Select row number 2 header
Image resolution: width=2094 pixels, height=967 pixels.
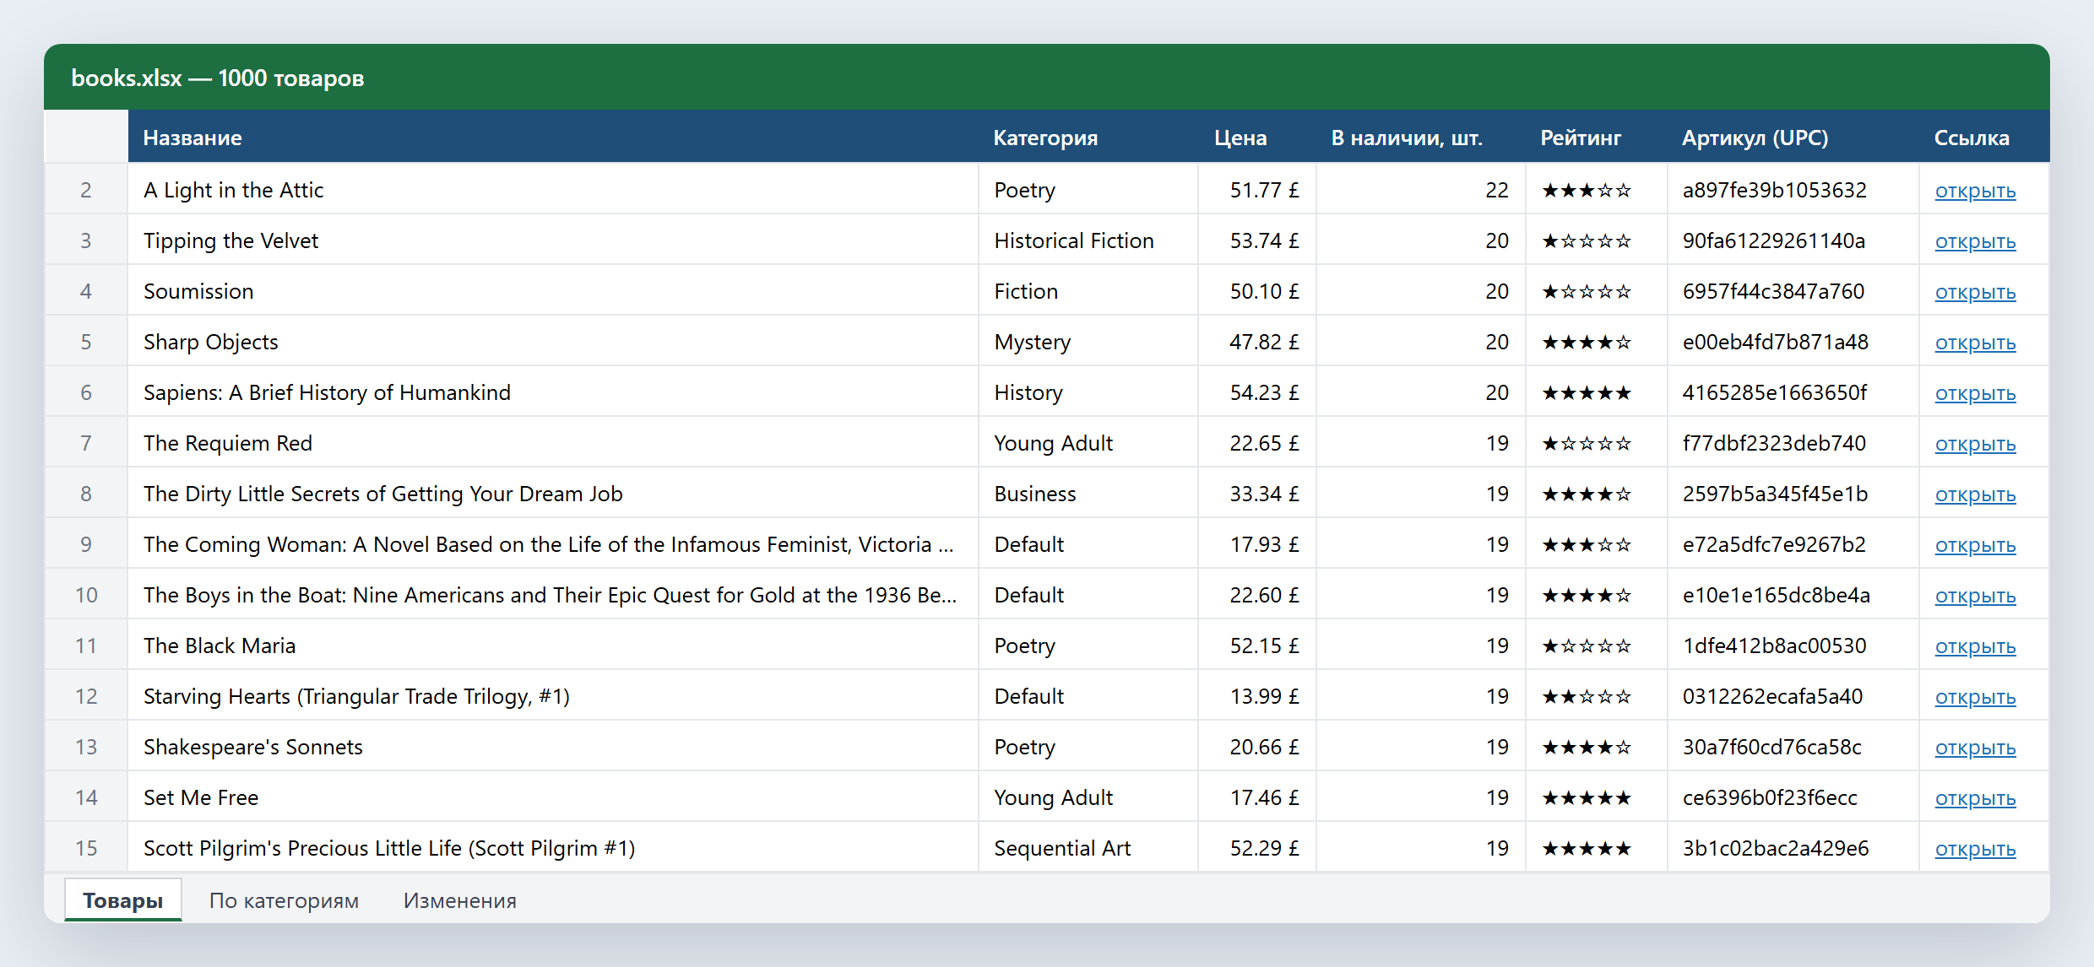86,189
